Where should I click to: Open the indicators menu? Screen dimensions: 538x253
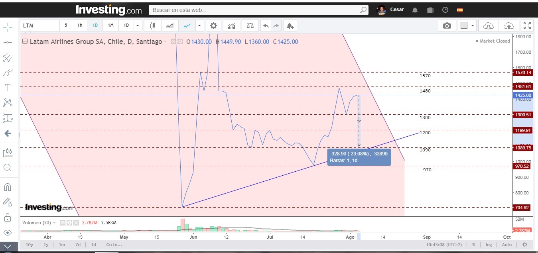(231, 25)
